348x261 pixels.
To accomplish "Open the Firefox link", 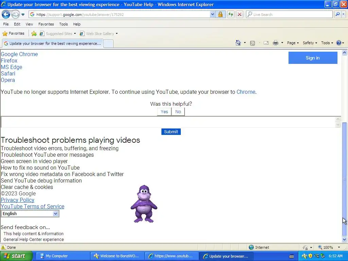I will tap(9, 60).
